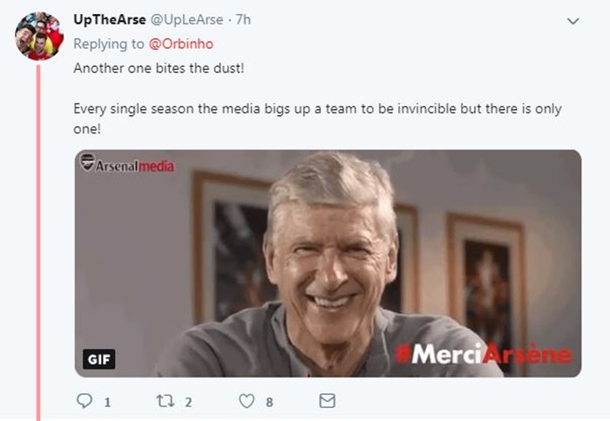Image resolution: width=610 pixels, height=421 pixels.
Task: Like the tweet with the heart icon
Action: click(x=247, y=401)
